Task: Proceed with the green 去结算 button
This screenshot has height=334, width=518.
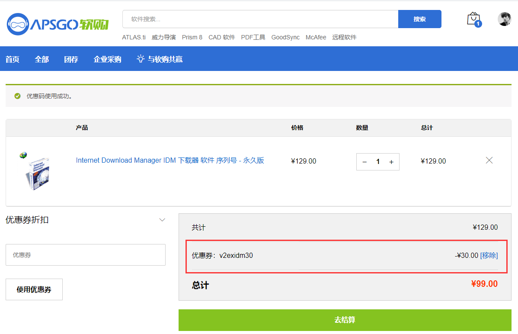Action: (x=345, y=320)
